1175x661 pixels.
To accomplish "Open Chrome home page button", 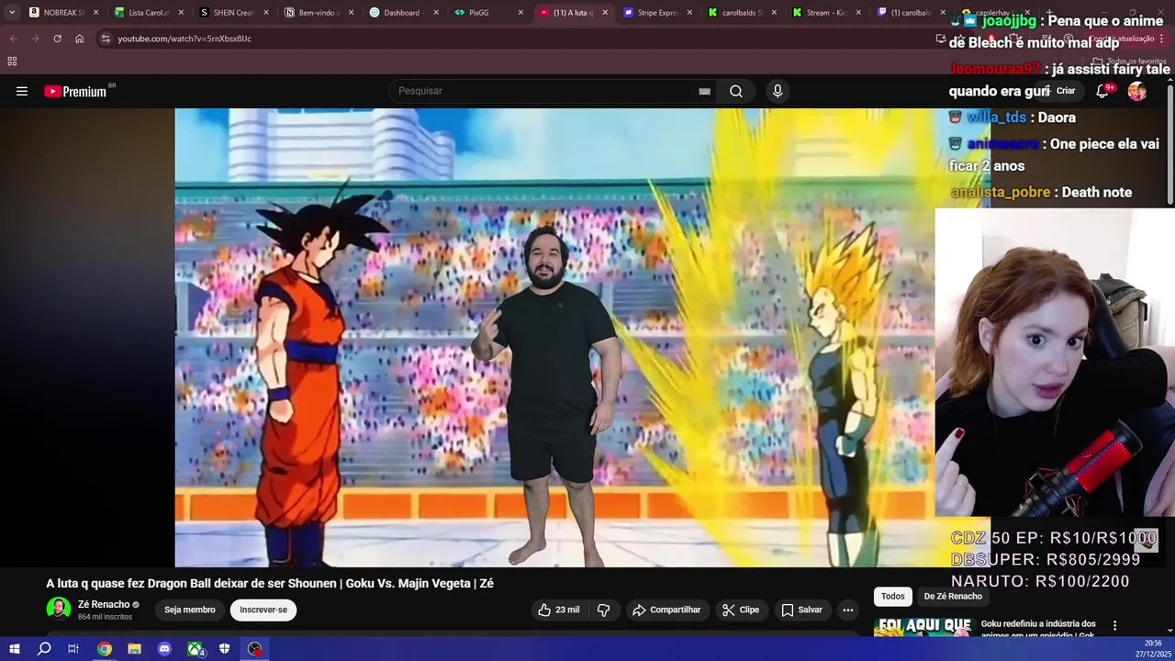I will click(79, 39).
